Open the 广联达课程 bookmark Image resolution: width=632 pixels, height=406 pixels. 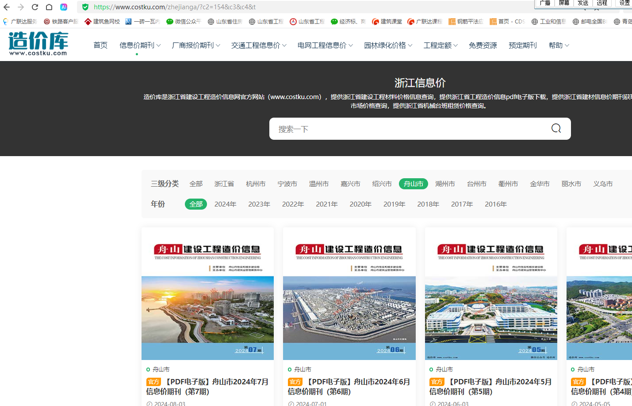tap(425, 21)
